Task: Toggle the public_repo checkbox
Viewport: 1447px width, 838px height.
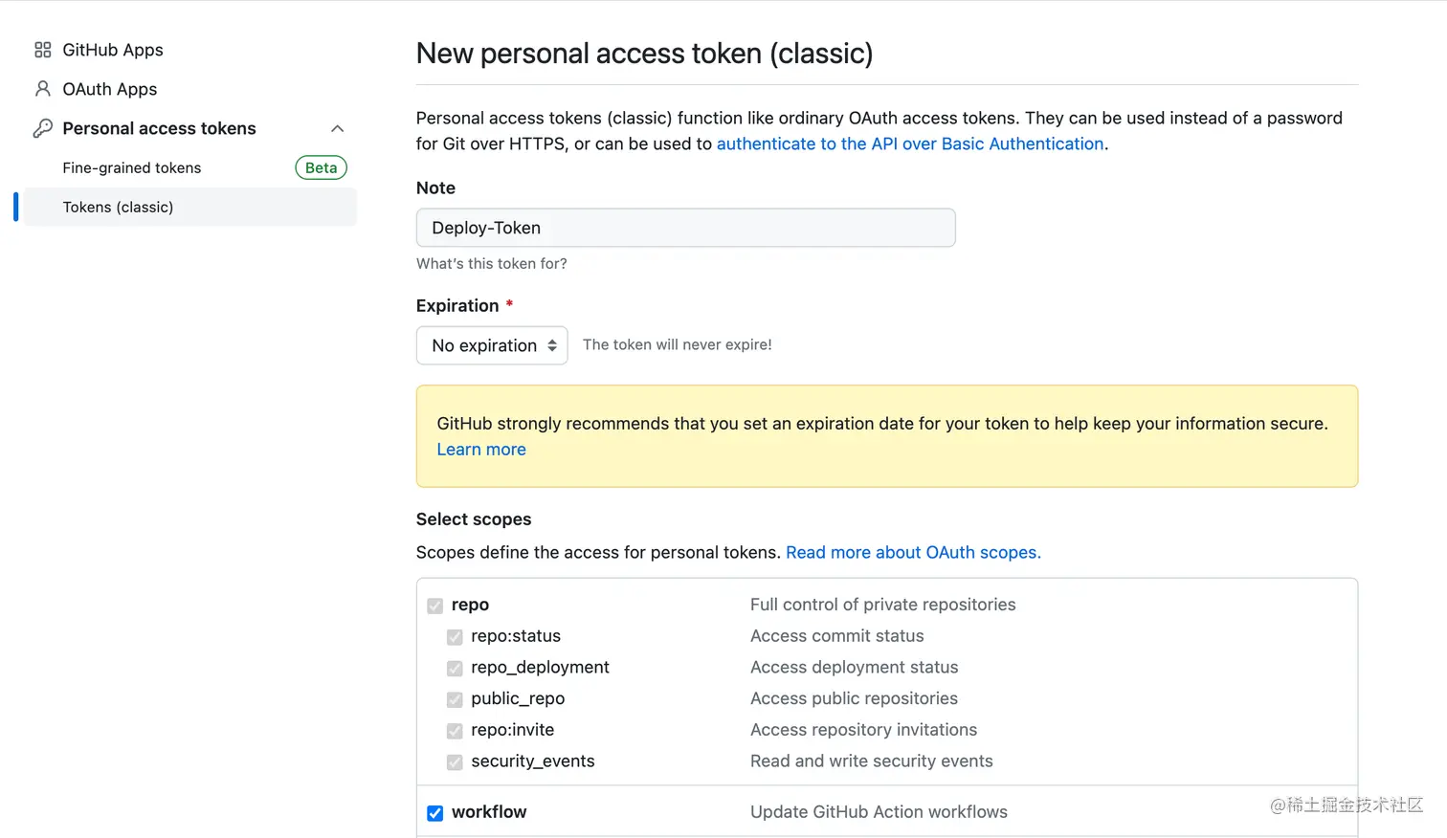Action: [455, 699]
